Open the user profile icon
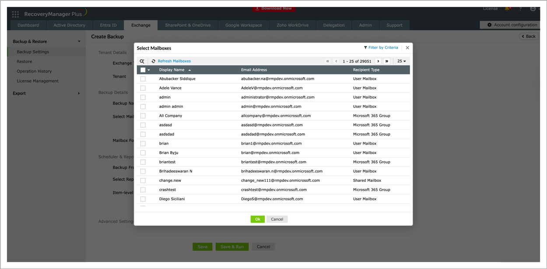Viewport: 547px width, 269px height. [533, 9]
